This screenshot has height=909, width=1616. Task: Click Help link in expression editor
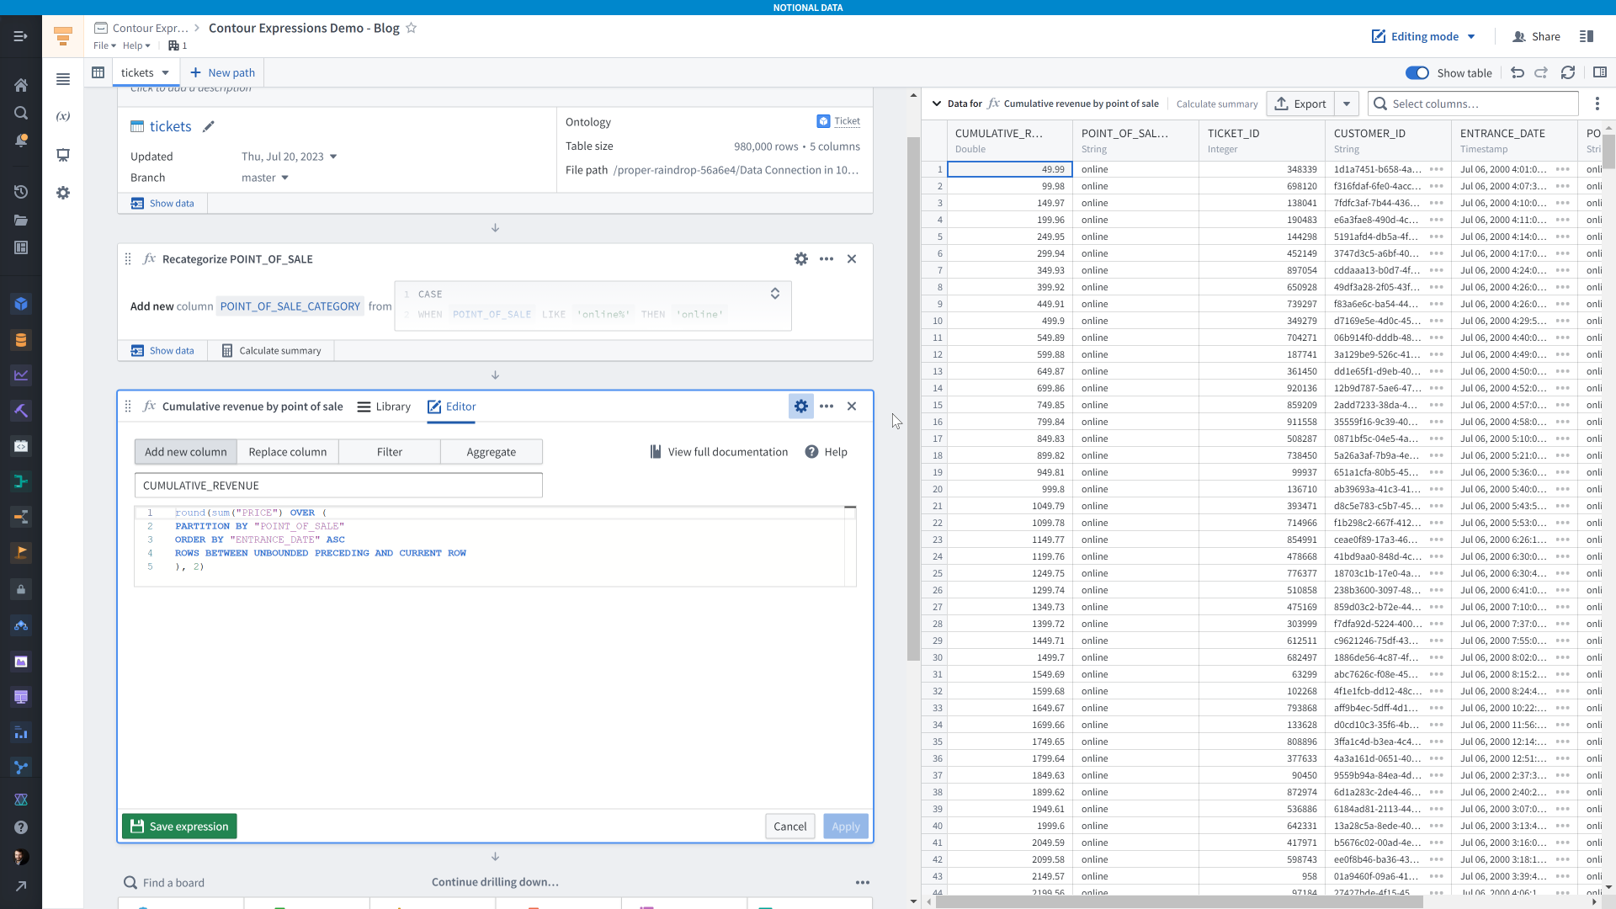(x=827, y=452)
